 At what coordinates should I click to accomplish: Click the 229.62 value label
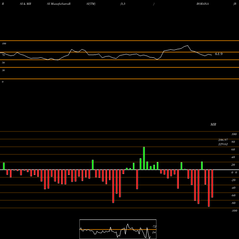(x=223, y=144)
